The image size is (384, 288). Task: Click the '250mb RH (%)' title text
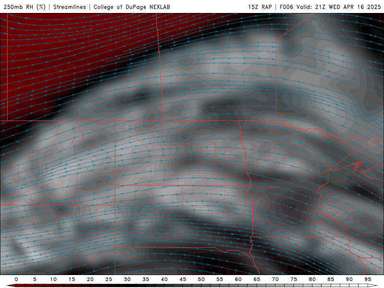coord(24,7)
